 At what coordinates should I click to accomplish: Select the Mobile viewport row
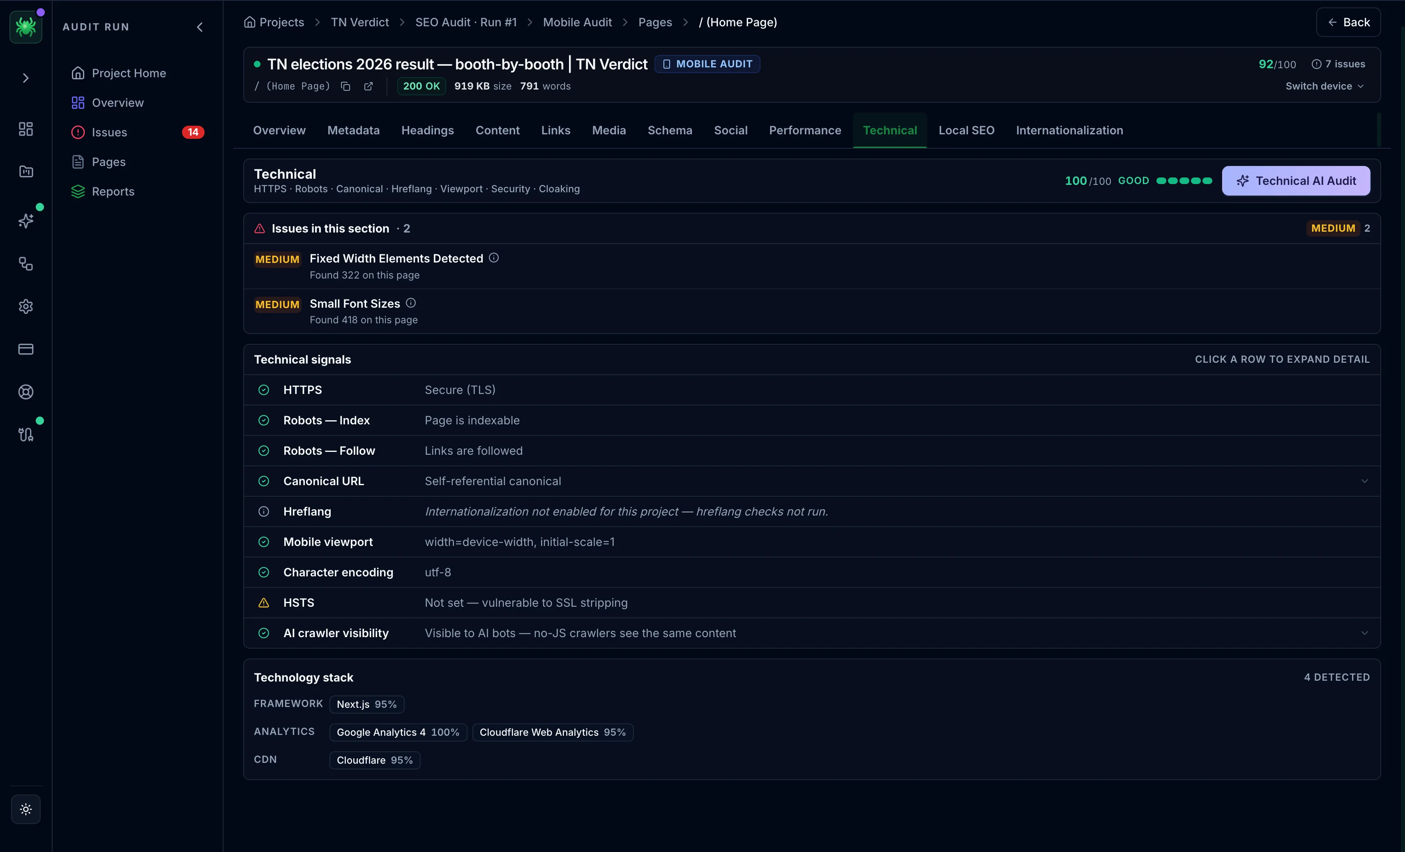click(811, 542)
